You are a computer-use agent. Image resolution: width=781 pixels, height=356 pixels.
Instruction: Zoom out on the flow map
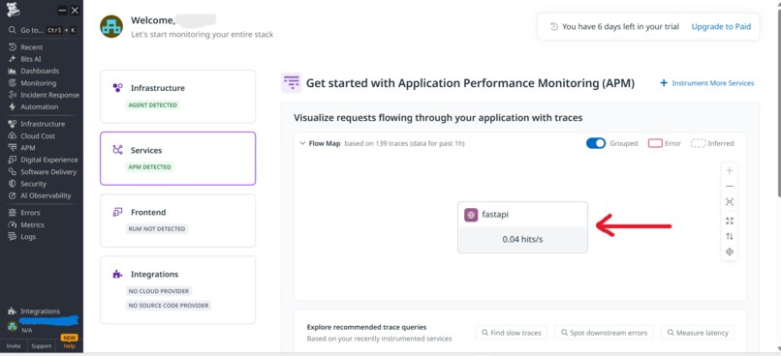click(x=730, y=186)
